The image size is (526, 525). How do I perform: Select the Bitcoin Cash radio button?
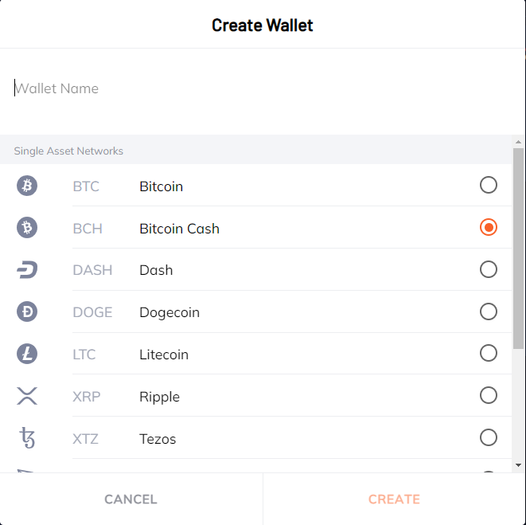pyautogui.click(x=488, y=227)
